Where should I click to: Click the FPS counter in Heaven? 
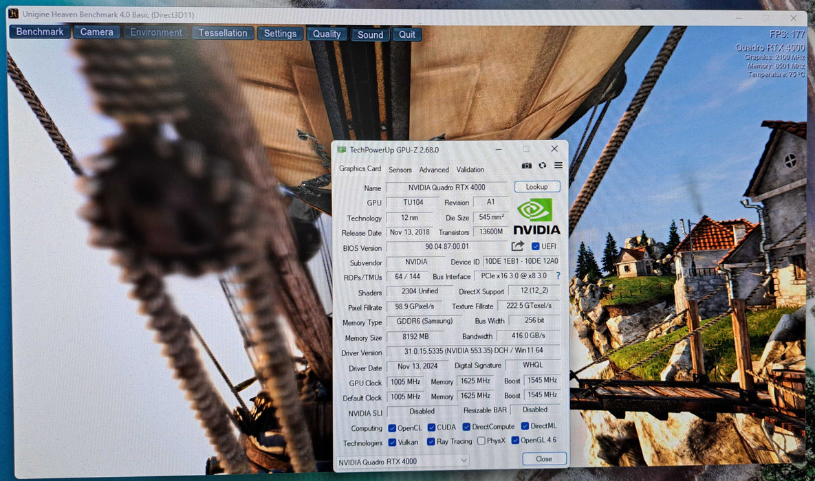[787, 34]
